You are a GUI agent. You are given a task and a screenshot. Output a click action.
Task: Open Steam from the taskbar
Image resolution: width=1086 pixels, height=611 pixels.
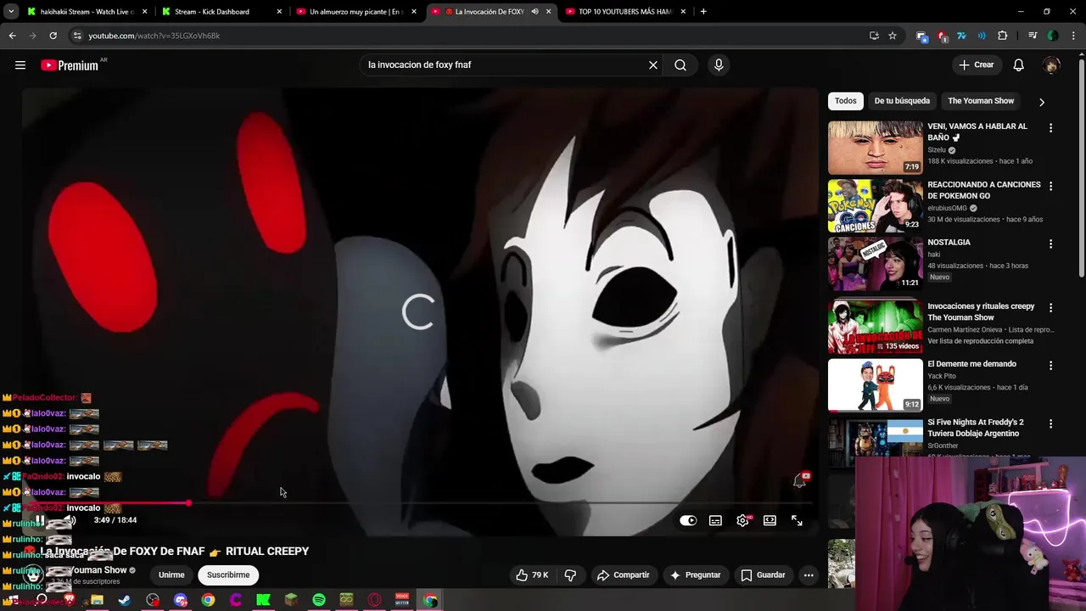[x=125, y=600]
